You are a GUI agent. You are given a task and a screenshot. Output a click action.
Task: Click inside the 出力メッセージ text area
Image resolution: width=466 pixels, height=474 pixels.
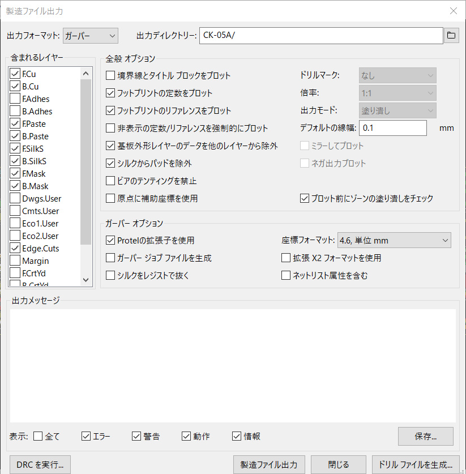233,365
